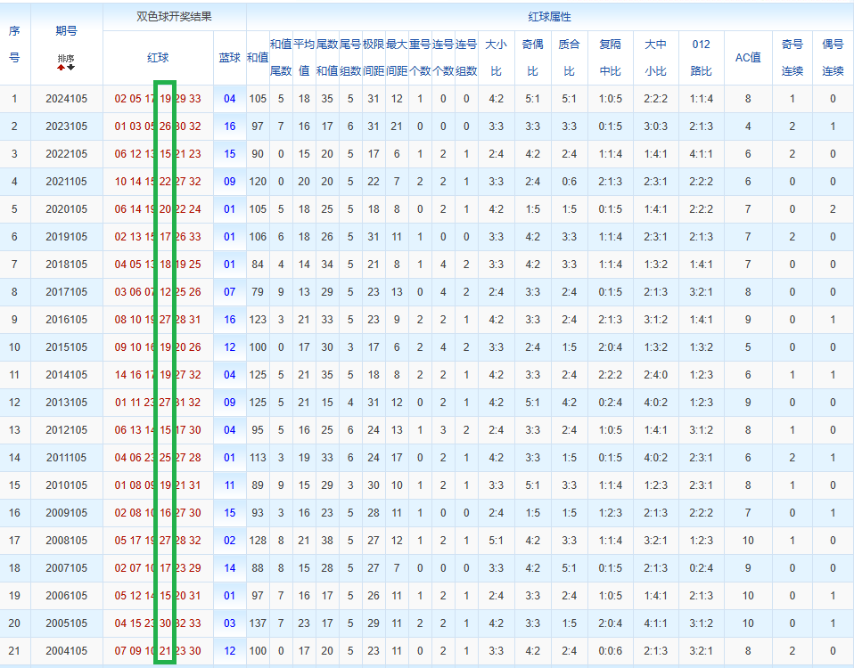Select the 奇偶比 column header
854x668 pixels.
(x=532, y=57)
